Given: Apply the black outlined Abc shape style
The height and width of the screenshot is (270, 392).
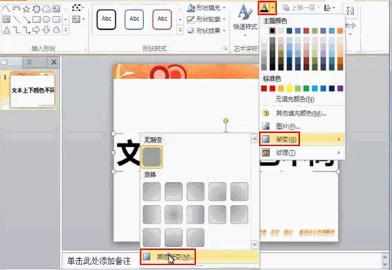Looking at the screenshot, I should tap(106, 19).
